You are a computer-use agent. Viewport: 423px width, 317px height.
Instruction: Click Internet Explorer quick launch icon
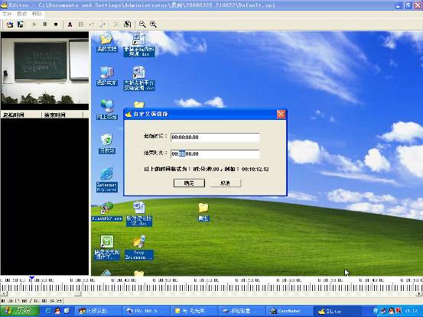pos(47,311)
